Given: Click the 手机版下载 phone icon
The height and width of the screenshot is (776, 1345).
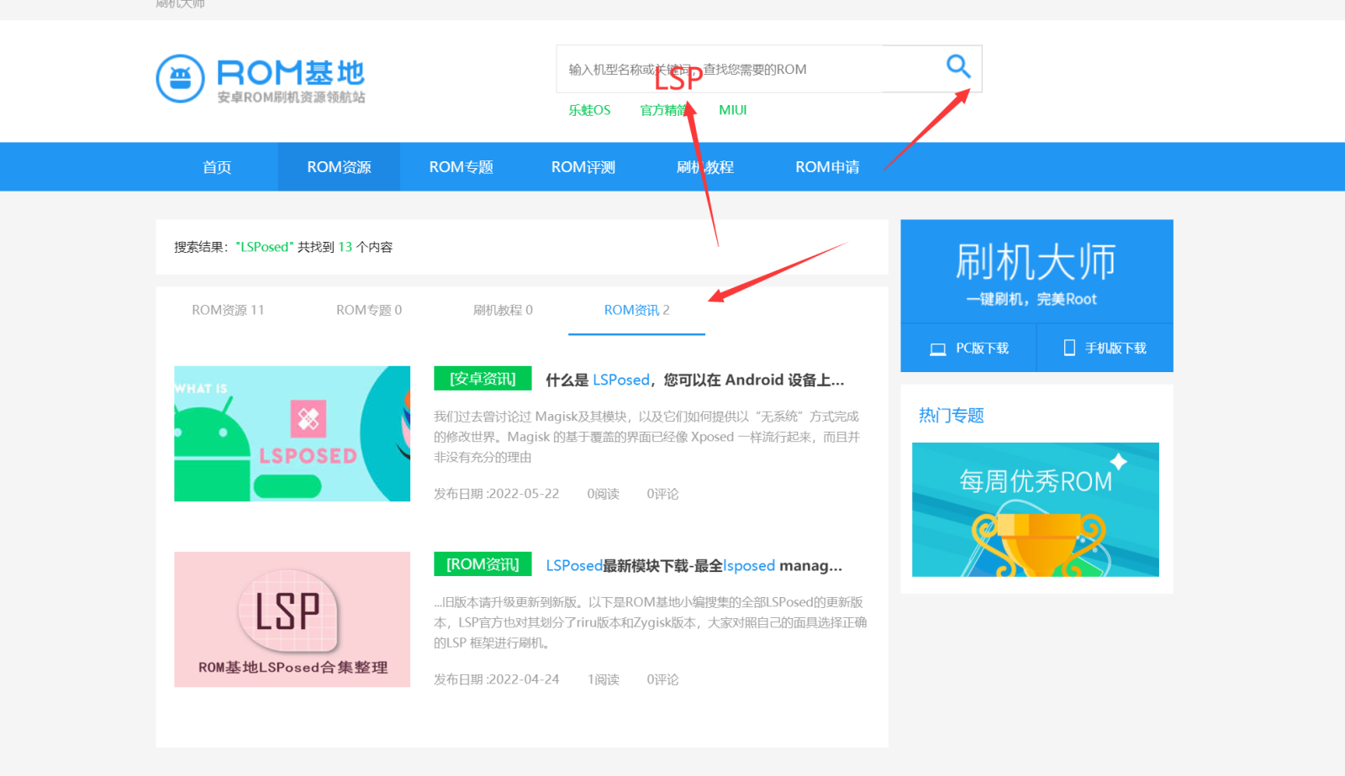Looking at the screenshot, I should tap(1069, 348).
